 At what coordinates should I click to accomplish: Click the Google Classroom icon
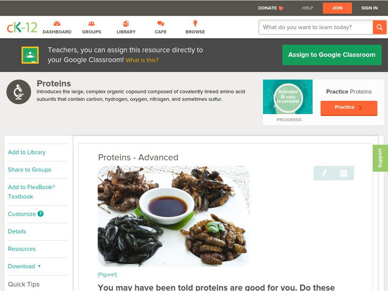tap(30, 55)
